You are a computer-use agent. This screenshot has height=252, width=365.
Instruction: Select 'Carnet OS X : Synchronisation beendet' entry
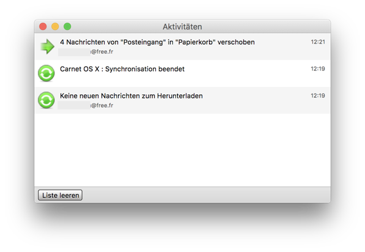[x=122, y=69]
